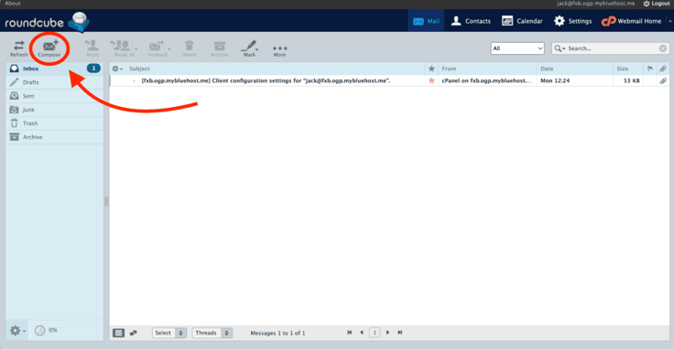Click the star column header icon
This screenshot has width=674, height=350.
click(431, 69)
